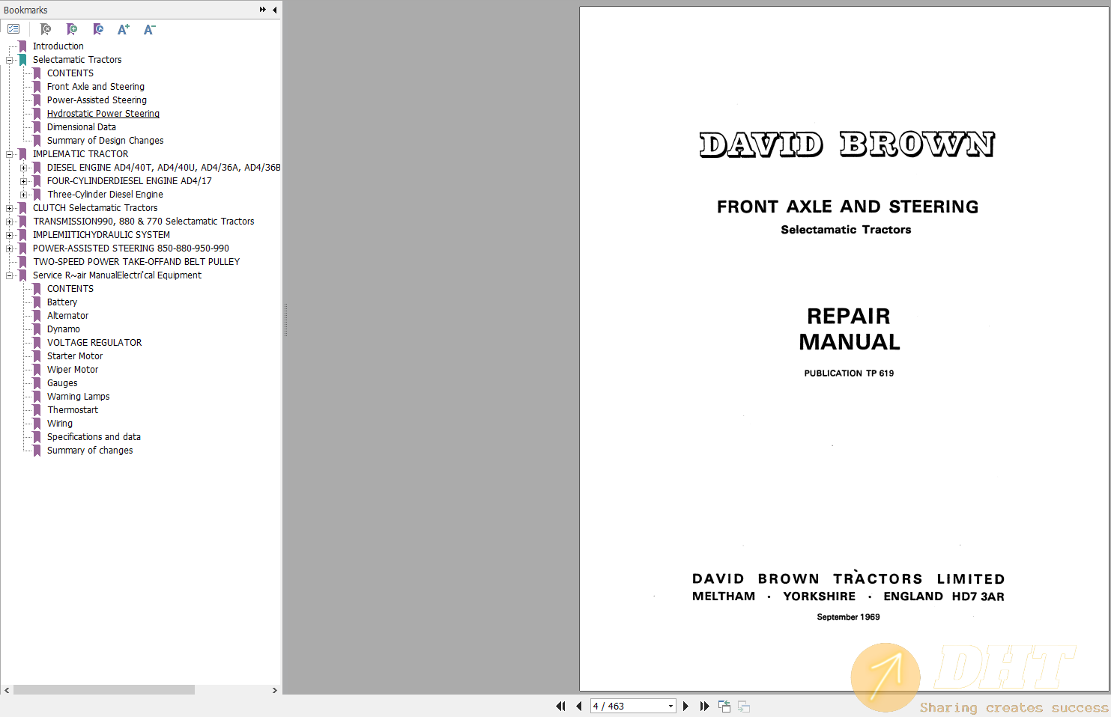Image resolution: width=1111 pixels, height=717 pixels.
Task: Click the previous view icon
Action: tap(724, 706)
